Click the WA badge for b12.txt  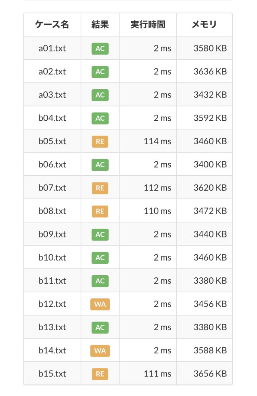100,304
